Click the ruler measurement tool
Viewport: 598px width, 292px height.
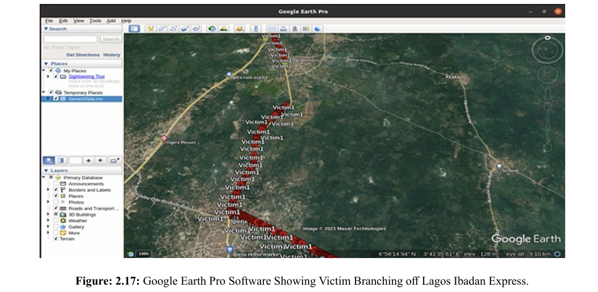tap(255, 28)
